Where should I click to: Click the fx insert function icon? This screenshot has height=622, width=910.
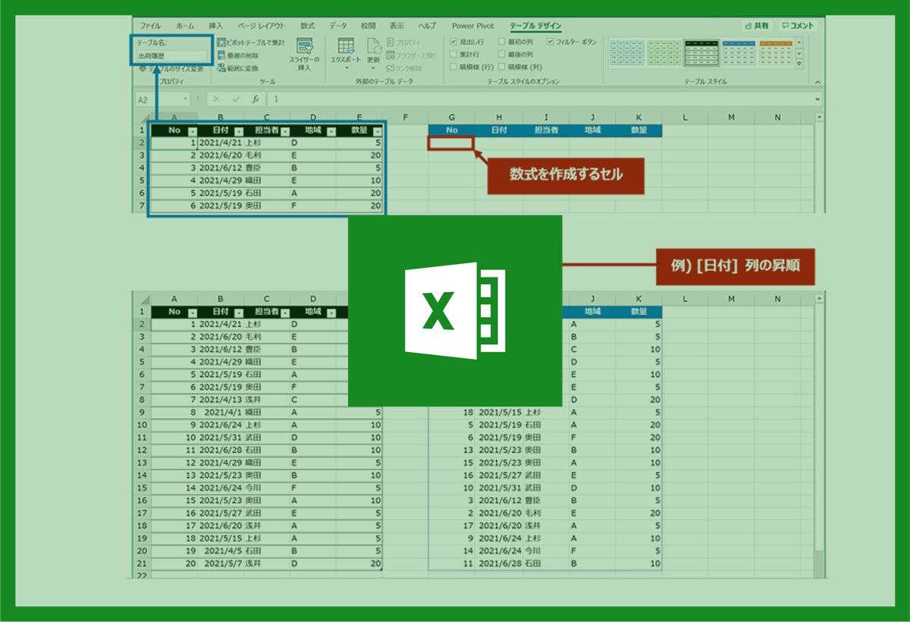coord(256,99)
